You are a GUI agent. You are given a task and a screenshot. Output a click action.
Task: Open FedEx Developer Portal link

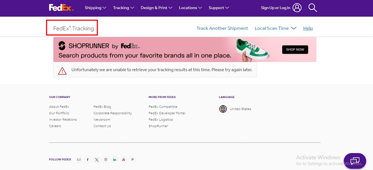(167, 113)
